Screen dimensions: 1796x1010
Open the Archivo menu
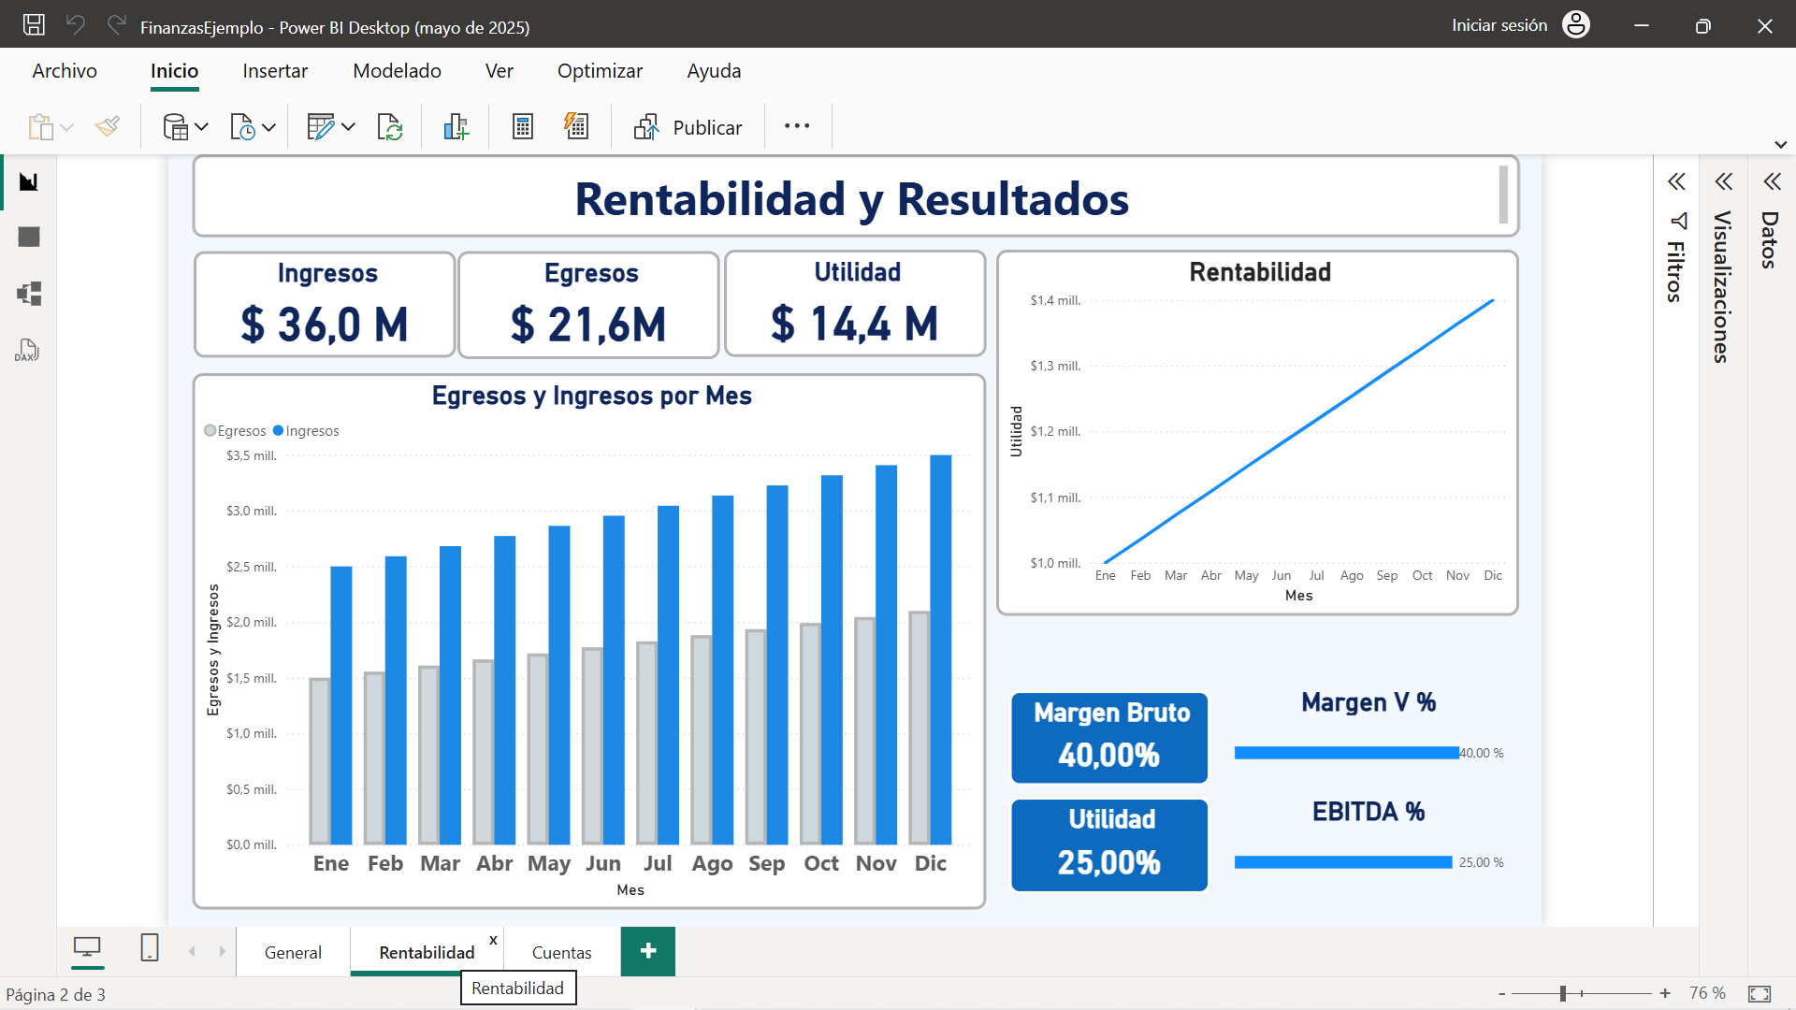[65, 71]
